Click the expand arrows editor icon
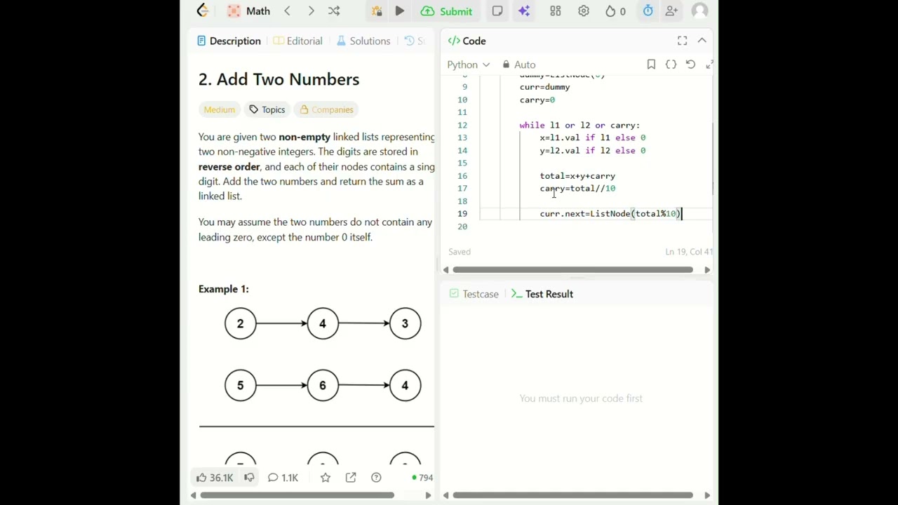Viewport: 898px width, 505px height. [709, 65]
